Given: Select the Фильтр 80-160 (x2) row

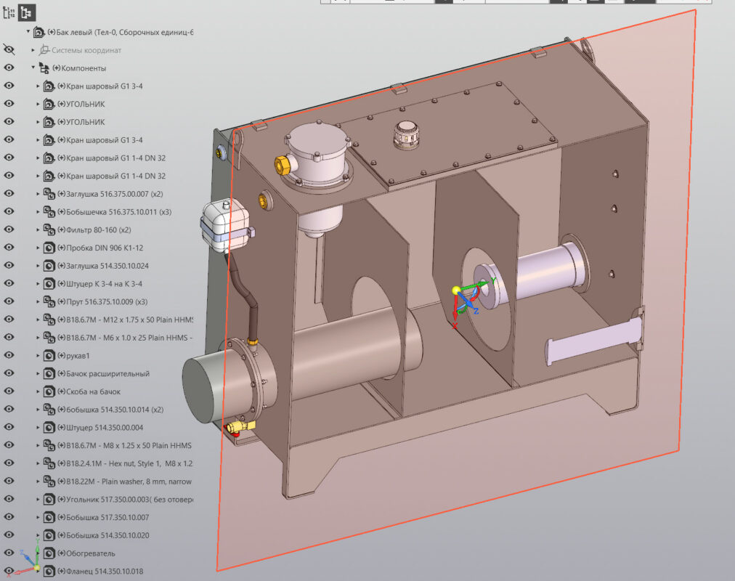Looking at the screenshot, I should [x=94, y=229].
